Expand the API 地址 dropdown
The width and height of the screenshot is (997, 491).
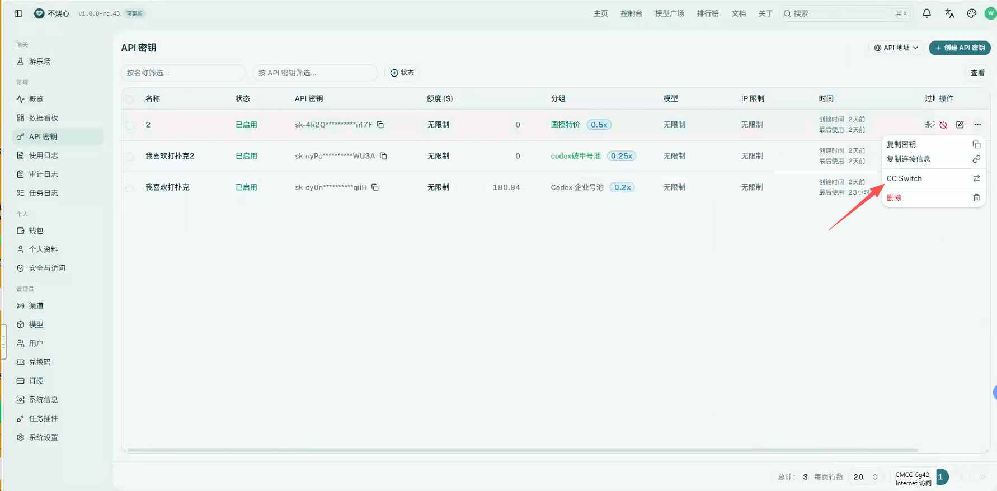[x=896, y=48]
